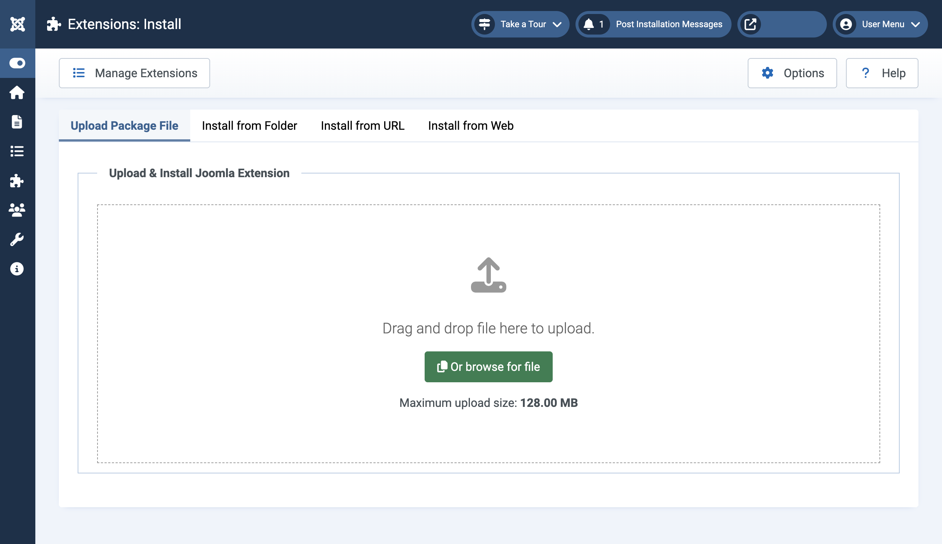Expand the Take a Tour dropdown
942x544 pixels.
tap(520, 24)
